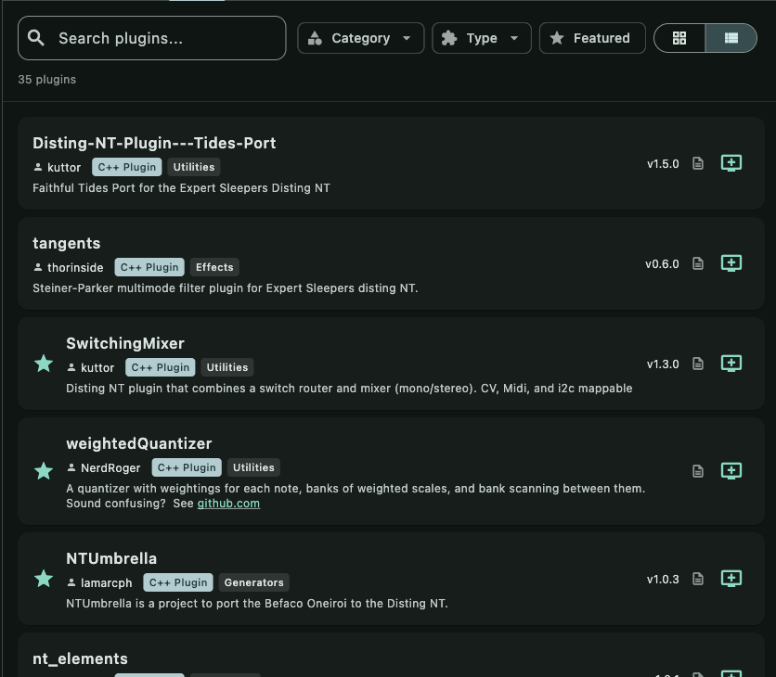Image resolution: width=776 pixels, height=677 pixels.
Task: Click inside the Search plugins field
Action: (x=151, y=38)
